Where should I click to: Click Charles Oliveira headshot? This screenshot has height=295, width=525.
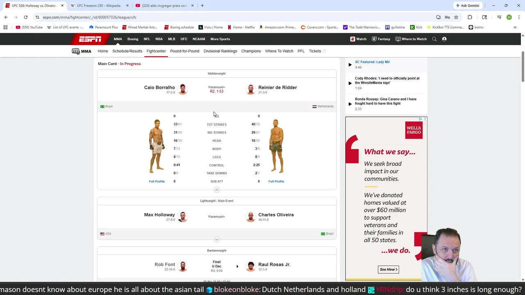click(250, 217)
